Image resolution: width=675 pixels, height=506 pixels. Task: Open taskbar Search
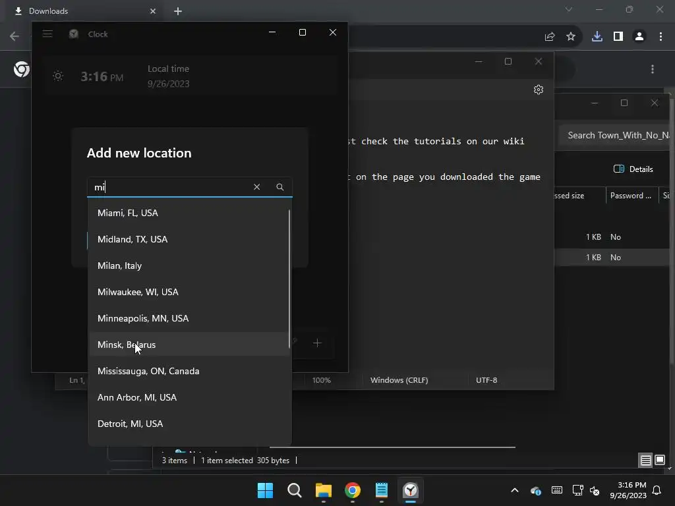[x=295, y=490]
